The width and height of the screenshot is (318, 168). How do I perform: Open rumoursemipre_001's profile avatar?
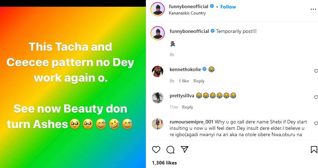click(x=158, y=123)
